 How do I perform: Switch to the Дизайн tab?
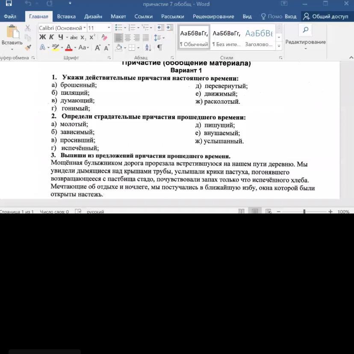coord(93,17)
